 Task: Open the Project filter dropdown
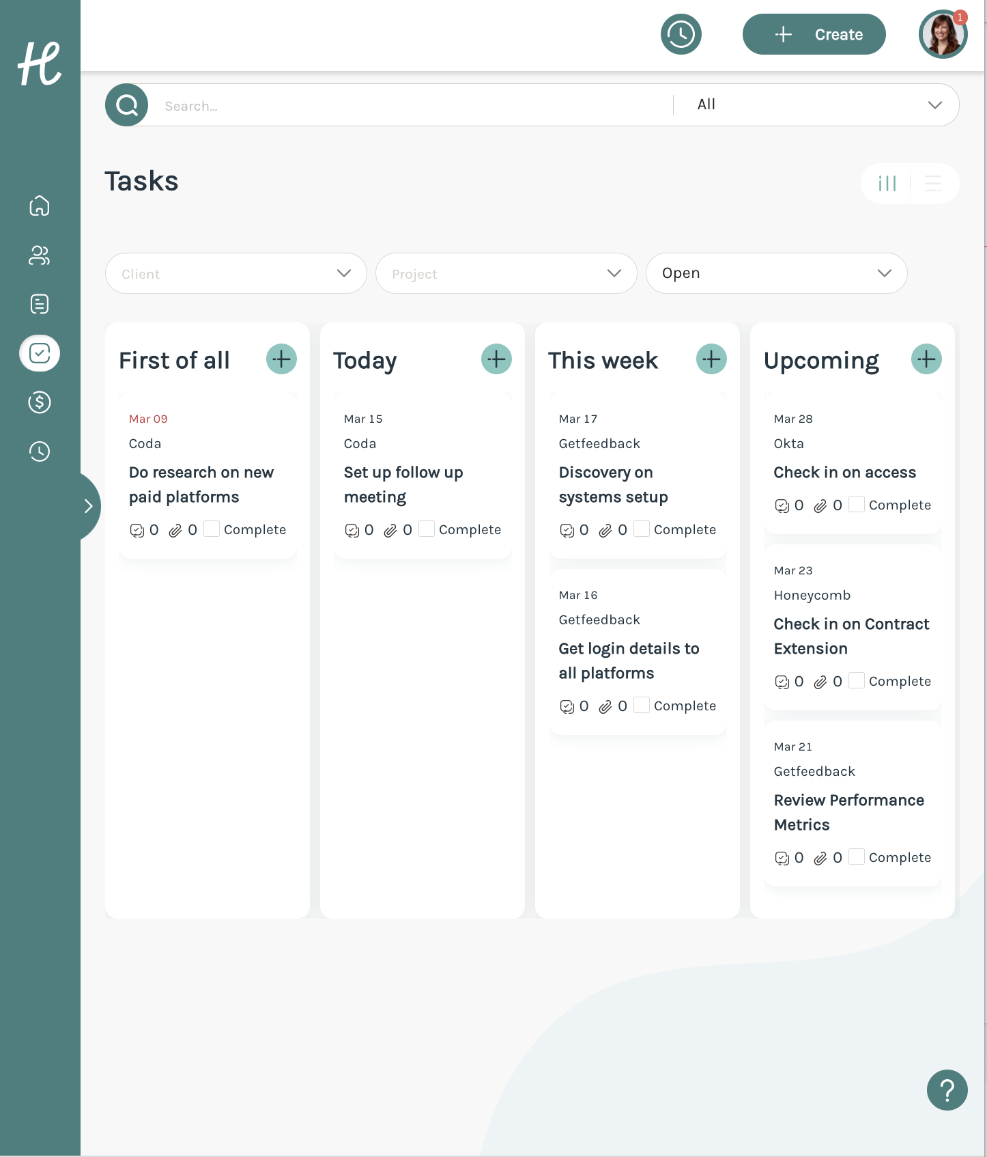[506, 273]
